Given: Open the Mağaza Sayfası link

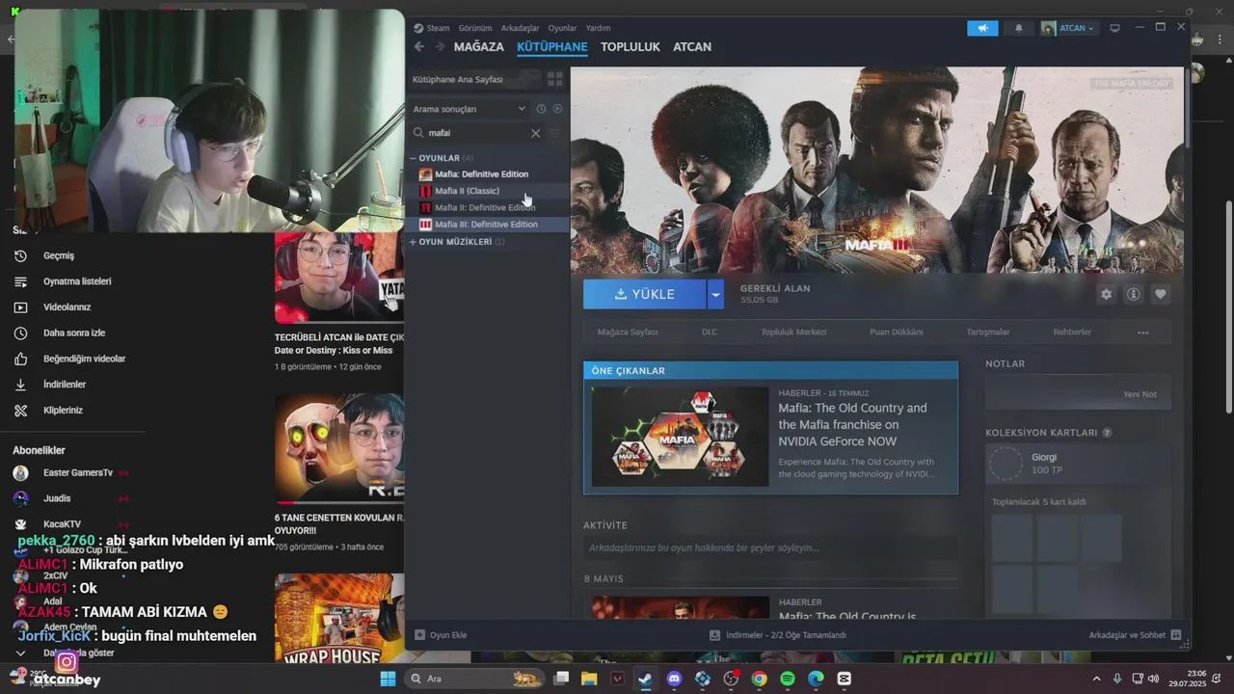Looking at the screenshot, I should [628, 332].
